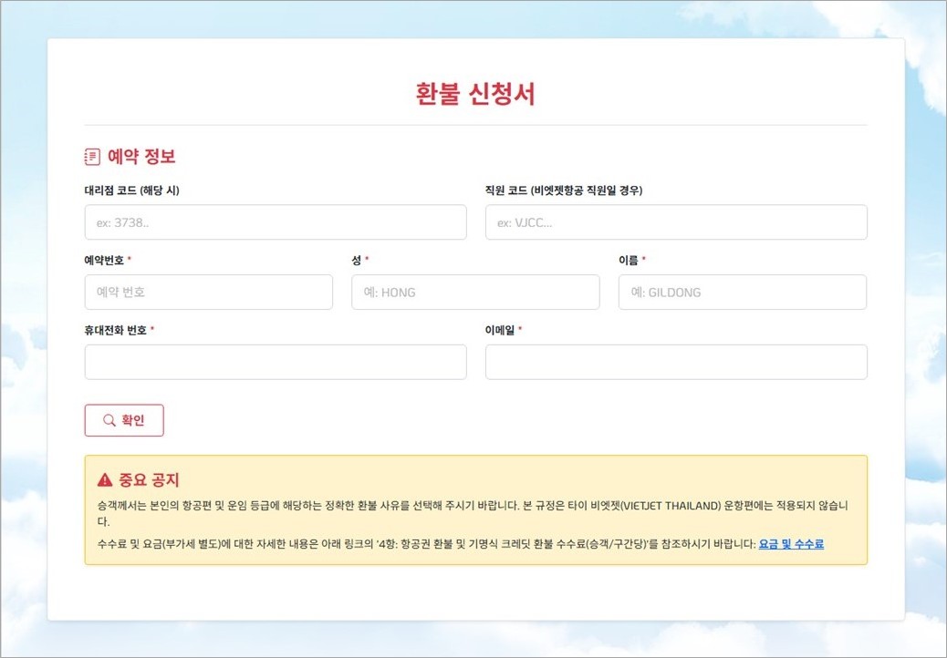
Task: Click the notebook icon beside 예약 정보
Action: pyautogui.click(x=92, y=157)
